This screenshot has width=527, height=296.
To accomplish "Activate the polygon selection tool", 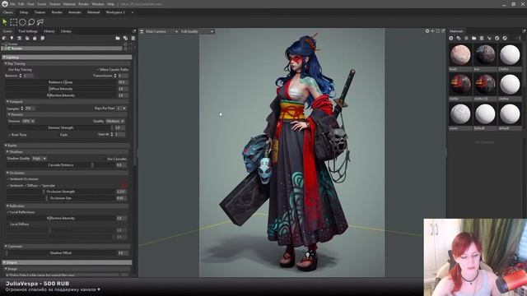I will pyautogui.click(x=40, y=22).
